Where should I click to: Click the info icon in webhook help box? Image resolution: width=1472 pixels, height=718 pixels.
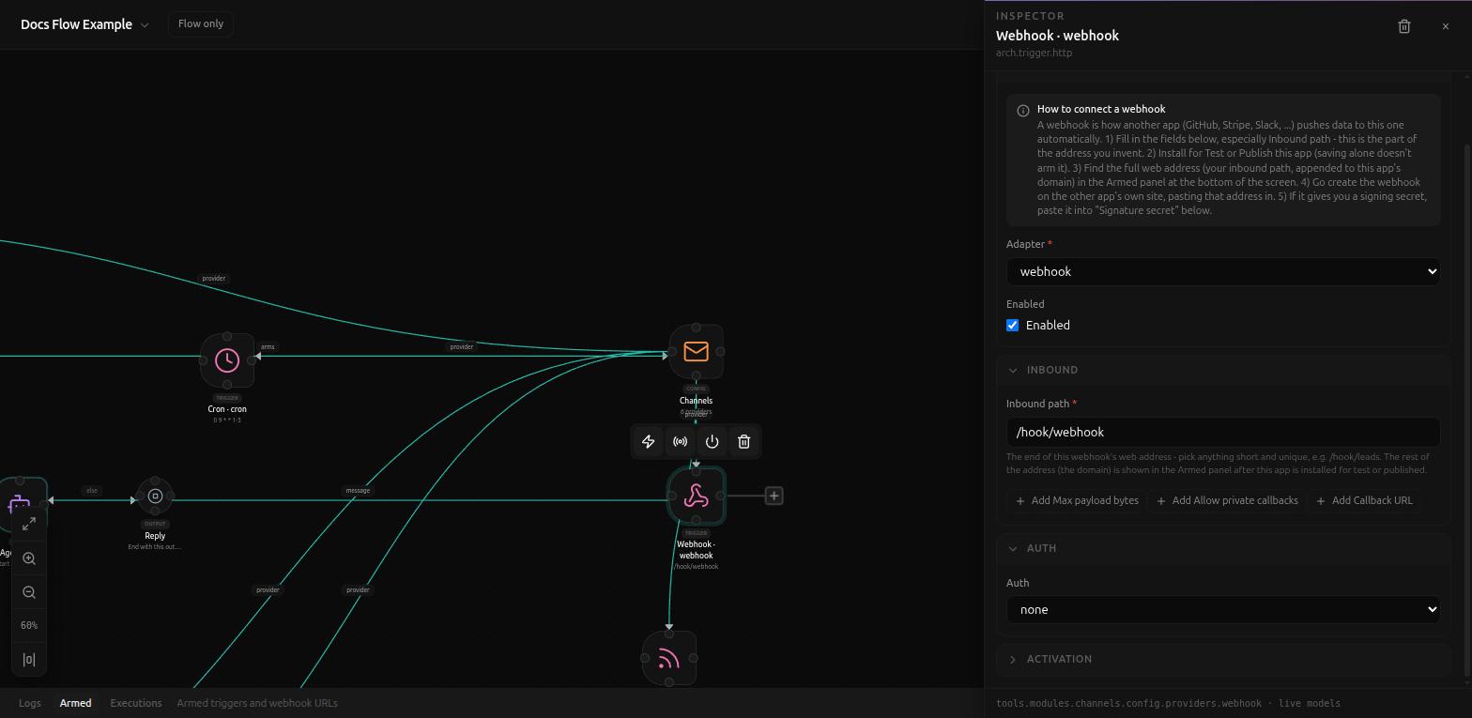coord(1023,111)
